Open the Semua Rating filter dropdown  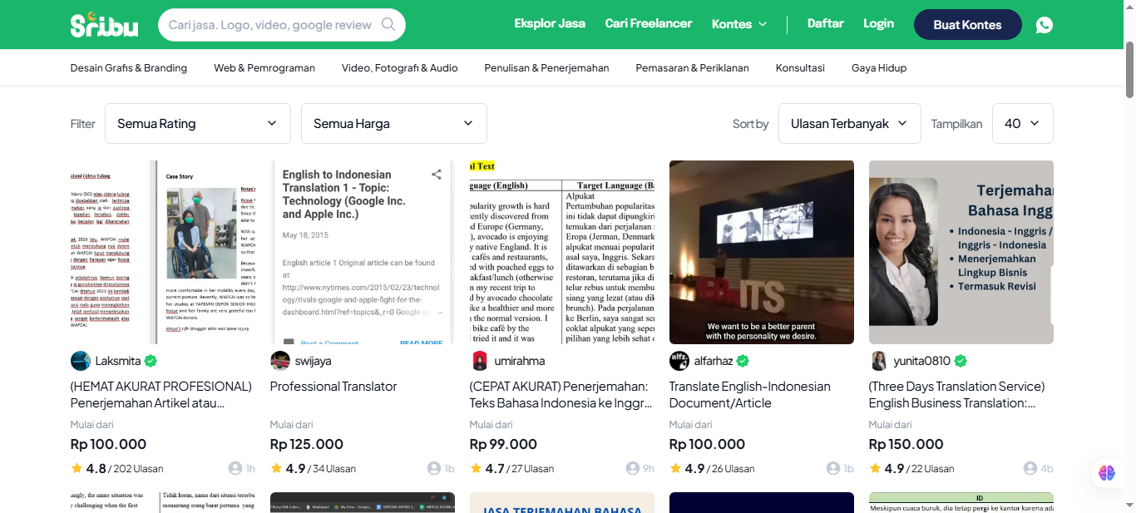click(x=198, y=123)
